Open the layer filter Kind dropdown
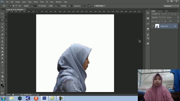This screenshot has width=180, height=101. coord(156,14)
